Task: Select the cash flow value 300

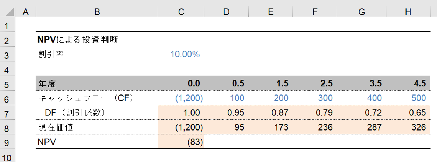Action: point(325,98)
